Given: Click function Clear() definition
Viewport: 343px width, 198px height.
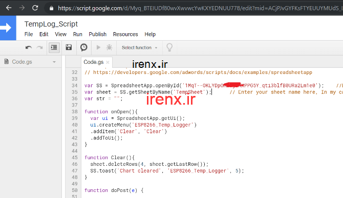Looking at the screenshot, I should coord(110,158).
